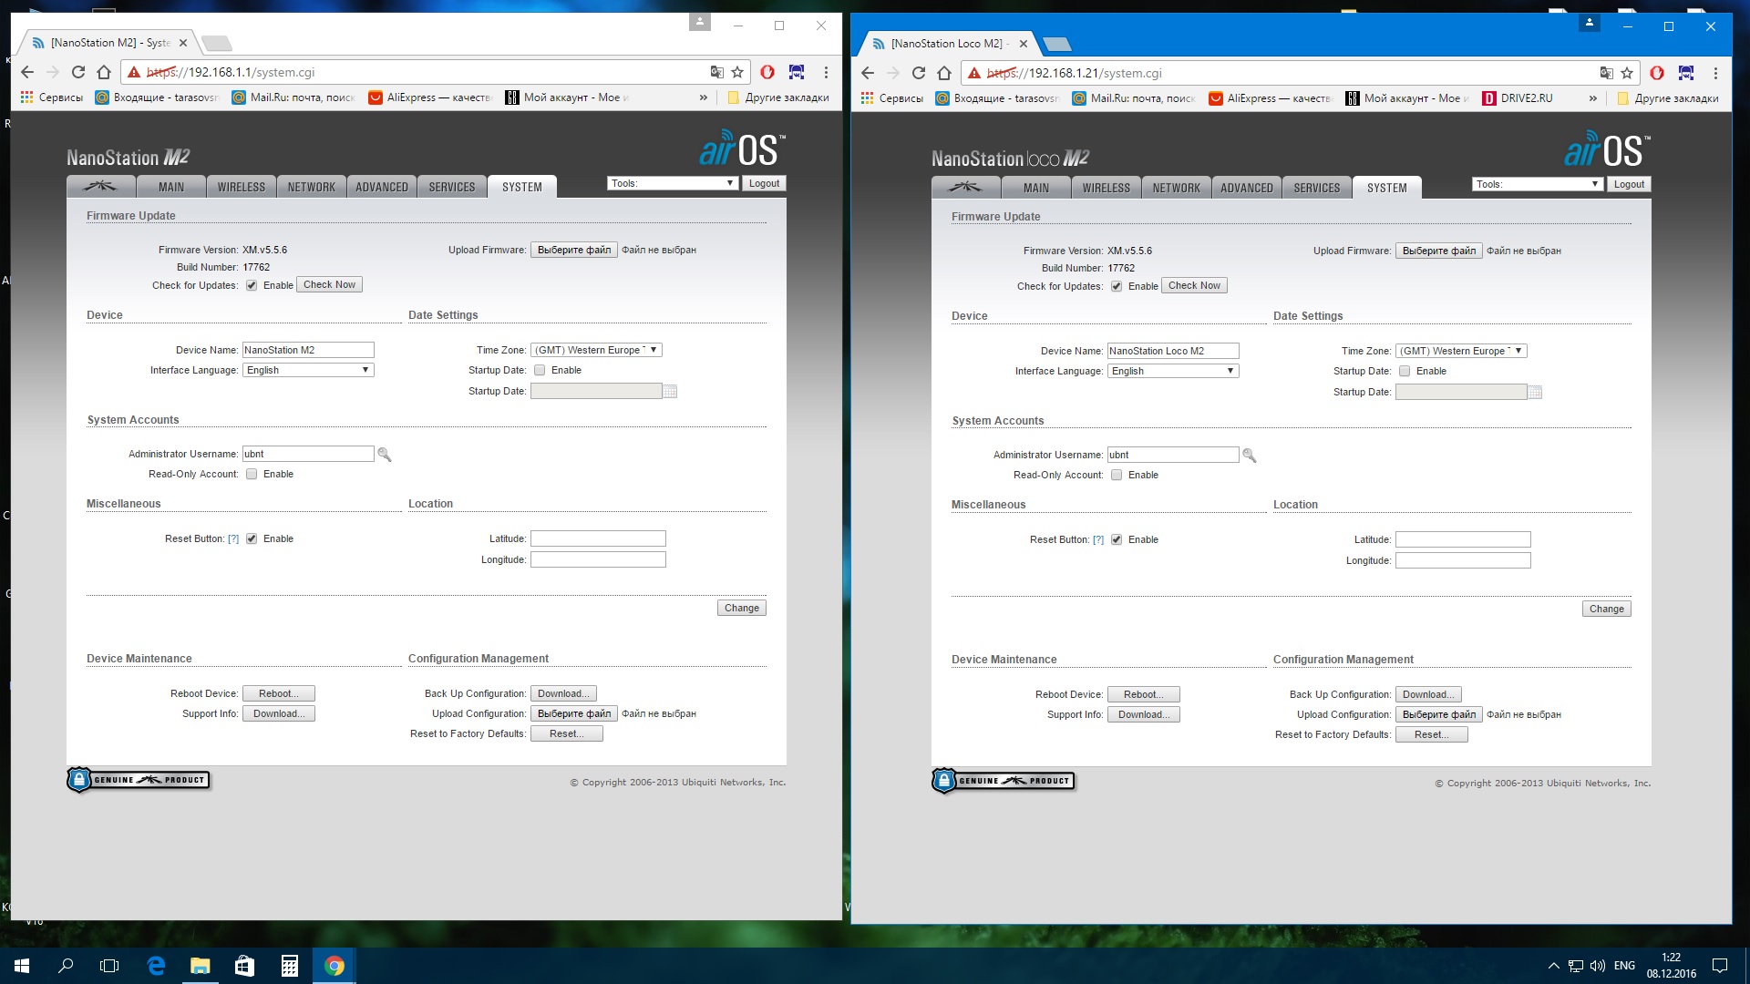Screen dimensions: 1750x984
Task: Toggle Reset Button Enable in right window
Action: click(1117, 539)
